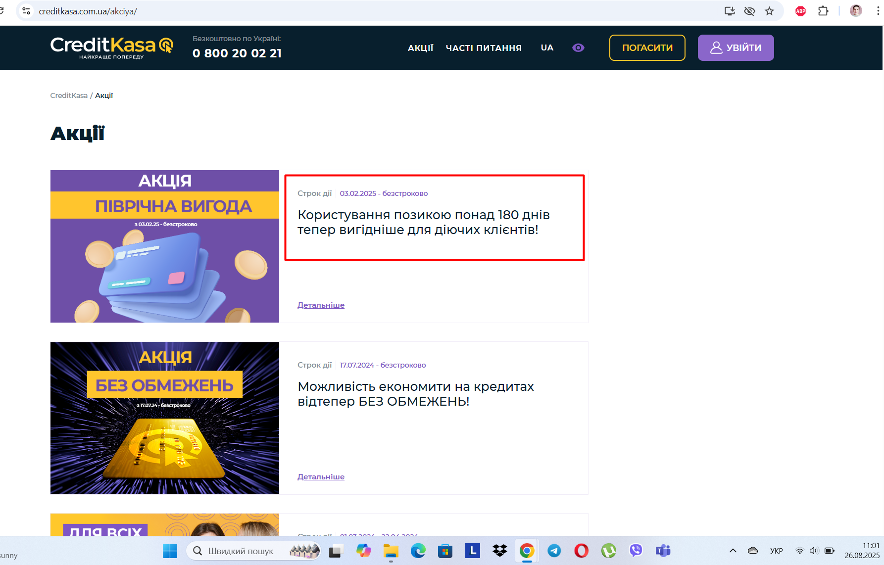Open Telegram from the taskbar
Screen dimensions: 884x565
[x=554, y=551]
